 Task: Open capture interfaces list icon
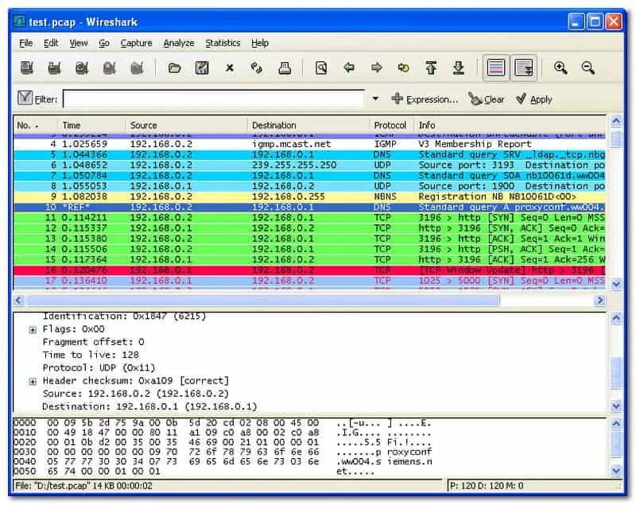point(27,68)
